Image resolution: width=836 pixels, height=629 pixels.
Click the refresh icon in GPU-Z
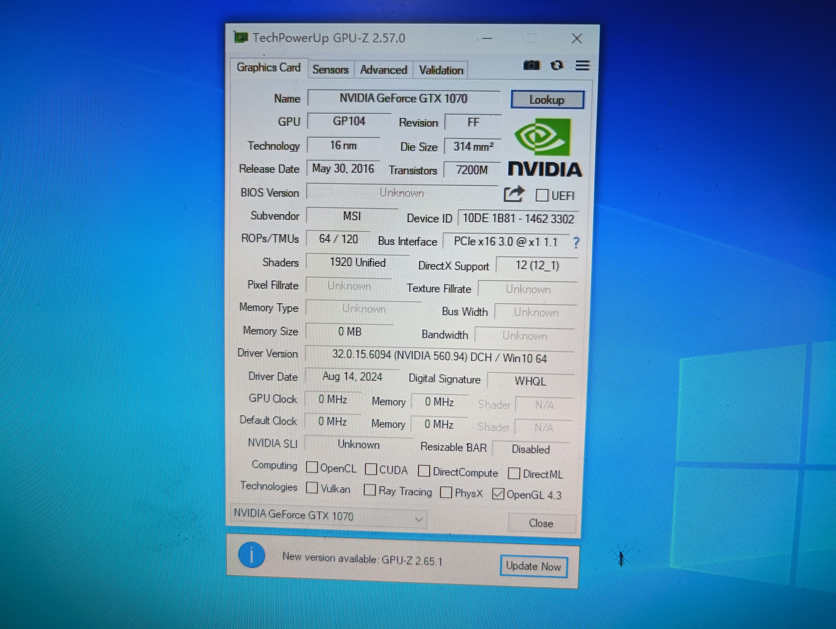click(557, 66)
